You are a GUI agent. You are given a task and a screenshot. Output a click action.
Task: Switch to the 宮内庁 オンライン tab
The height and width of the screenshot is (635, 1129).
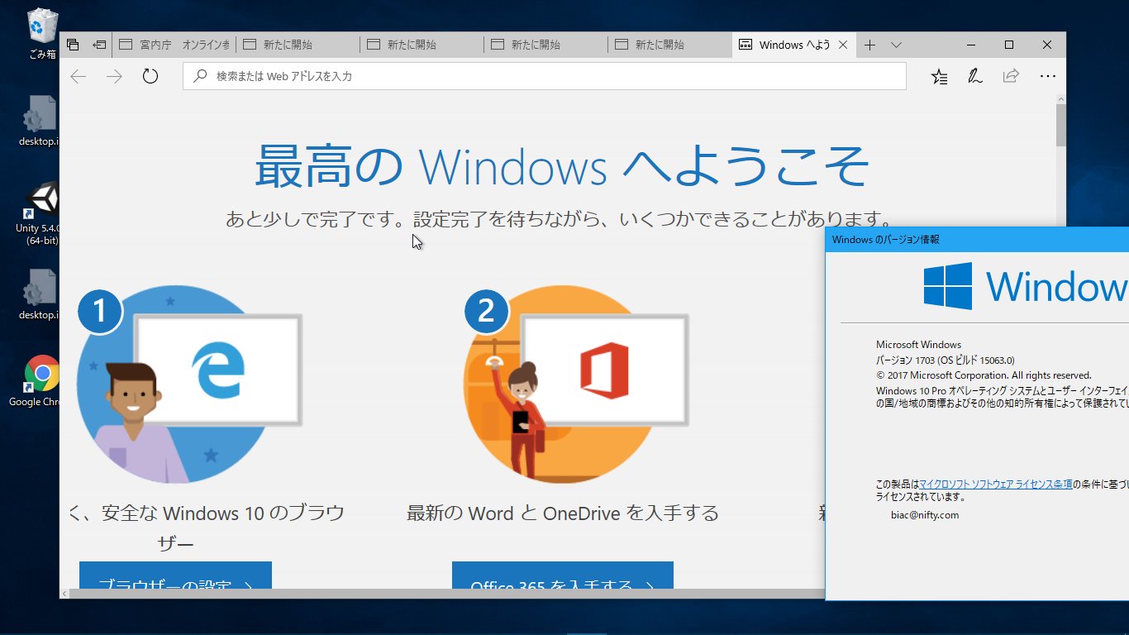tap(174, 45)
